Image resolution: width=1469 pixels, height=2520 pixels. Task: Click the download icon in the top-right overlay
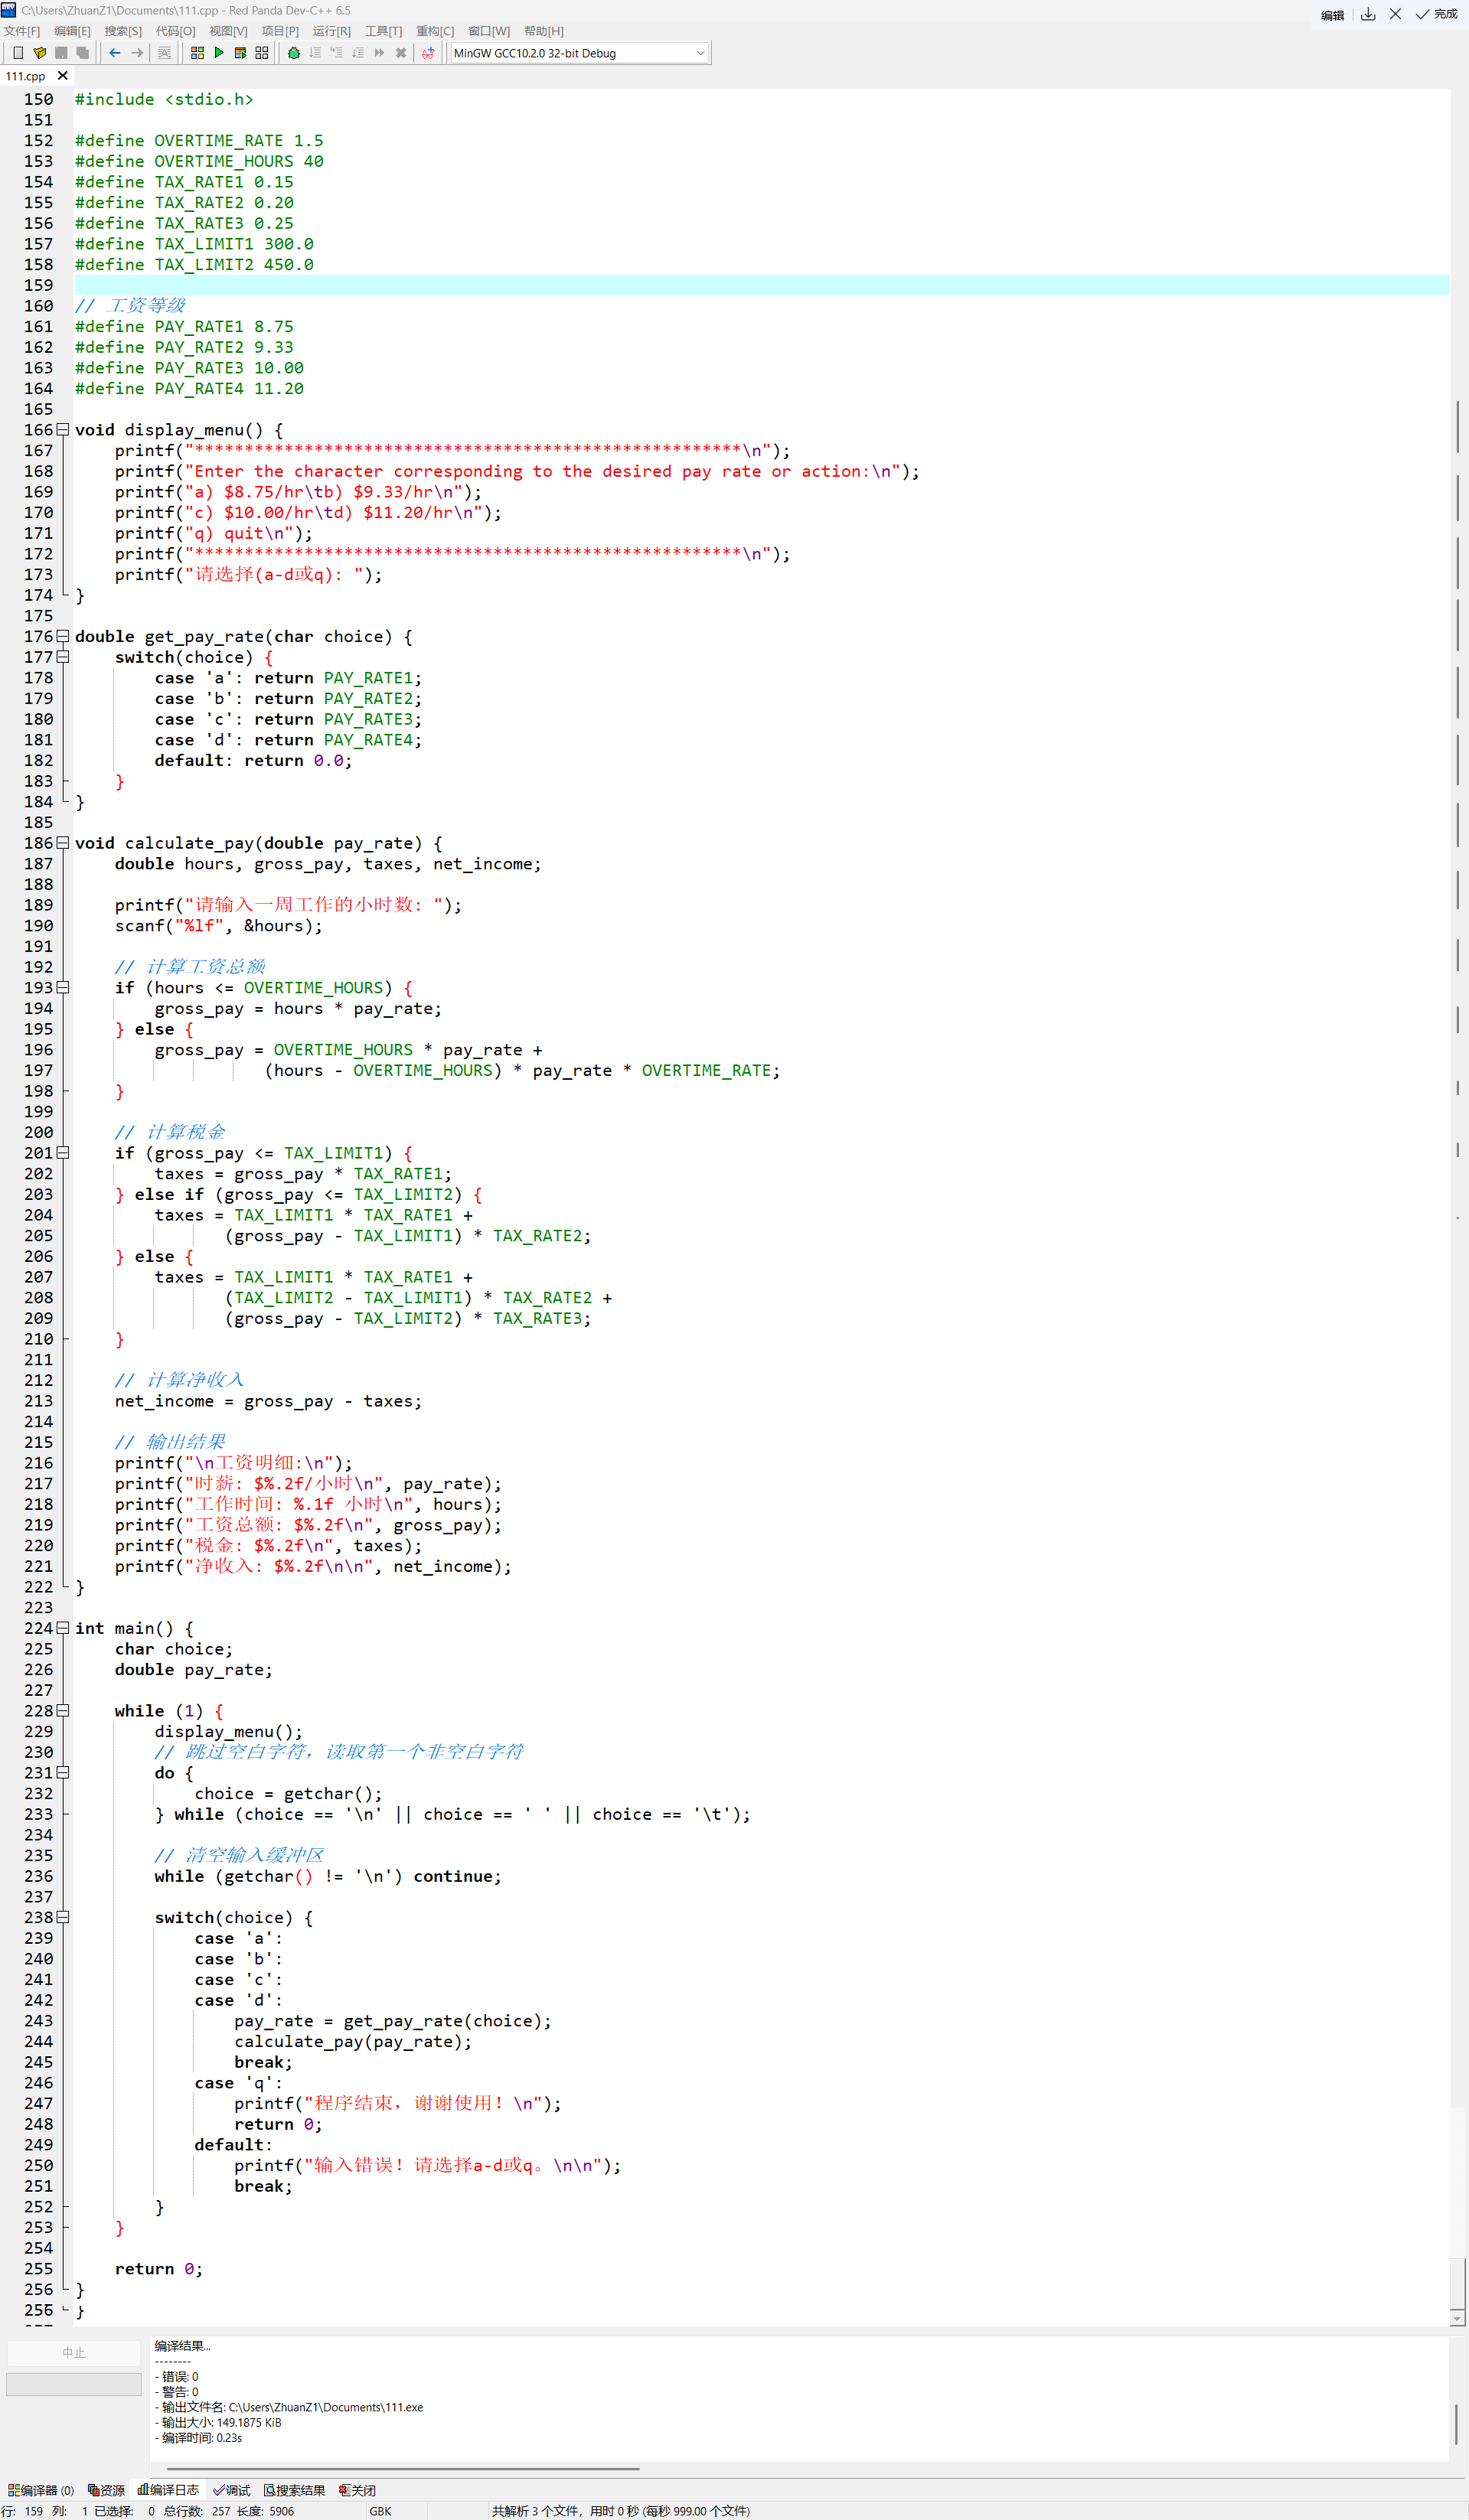[x=1368, y=14]
